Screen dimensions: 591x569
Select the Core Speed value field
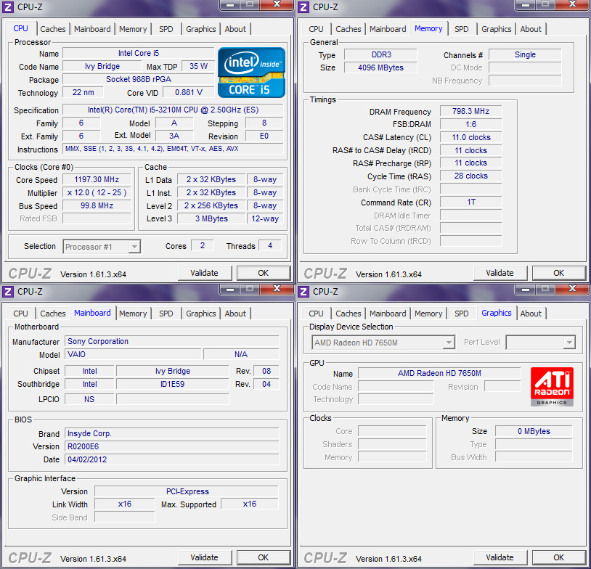(96, 179)
